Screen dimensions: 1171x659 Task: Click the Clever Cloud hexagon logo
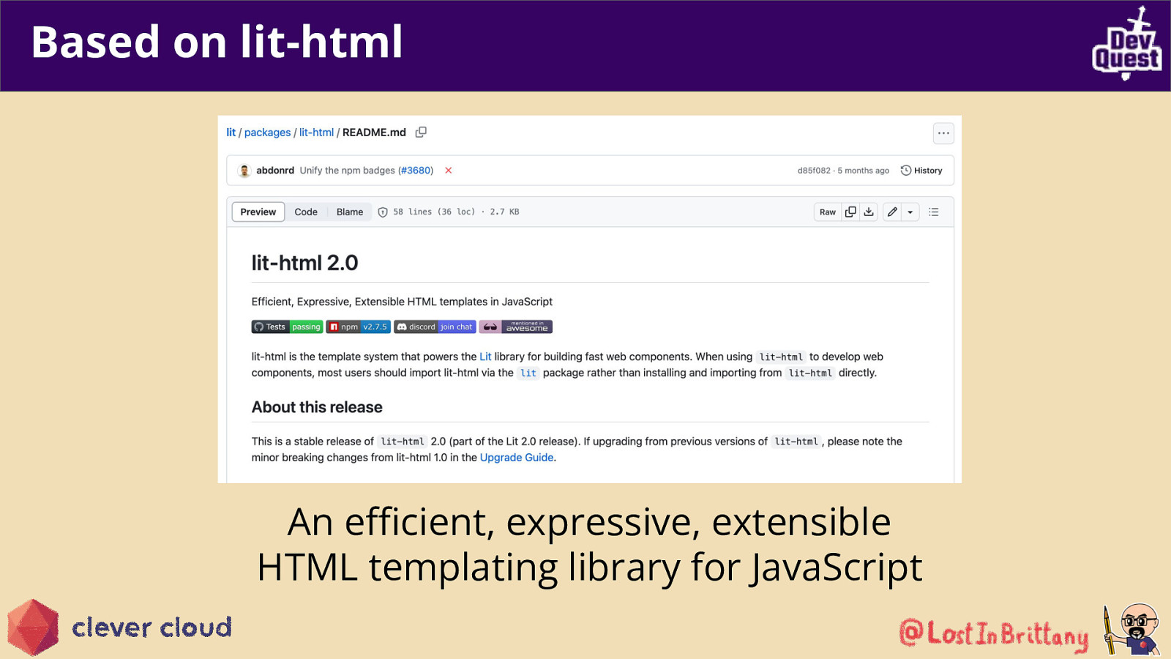coord(33,628)
